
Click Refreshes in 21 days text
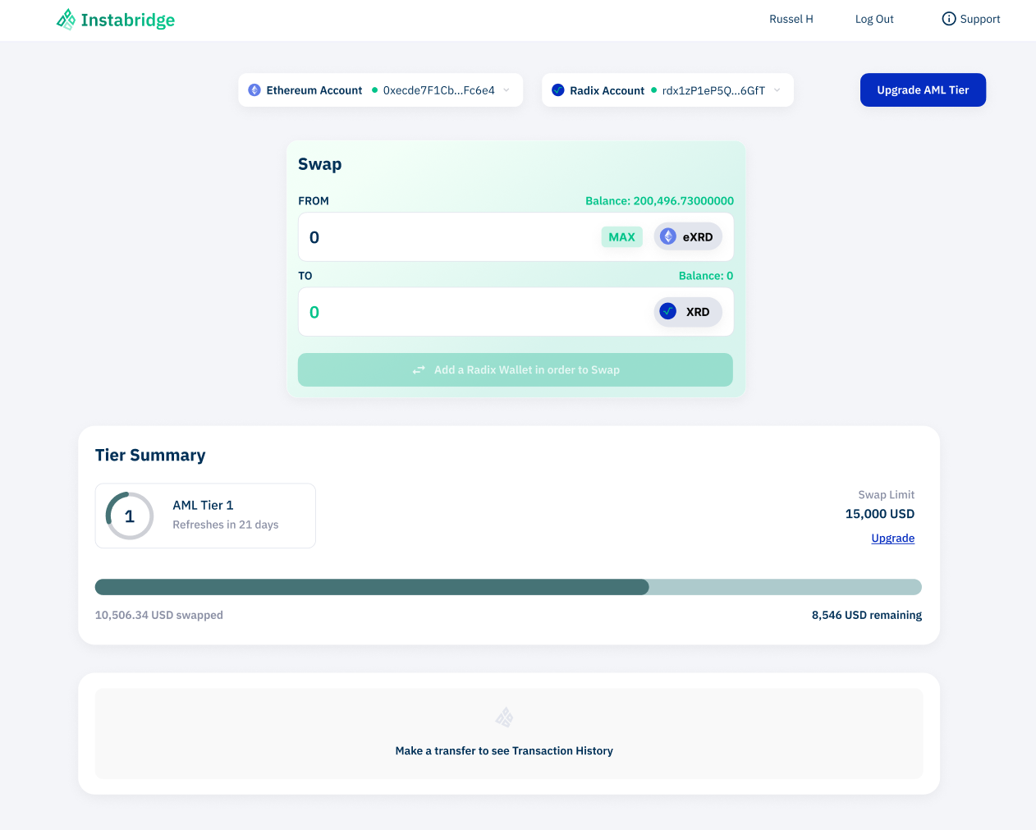pyautogui.click(x=226, y=525)
